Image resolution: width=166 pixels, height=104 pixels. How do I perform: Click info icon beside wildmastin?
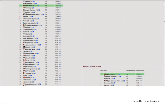click(37, 40)
